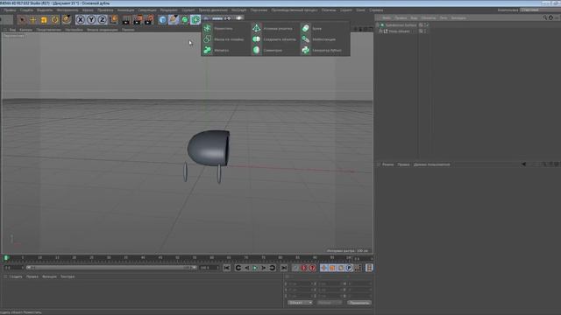
Task: Render the active view clapperboard icon
Action: click(x=126, y=19)
